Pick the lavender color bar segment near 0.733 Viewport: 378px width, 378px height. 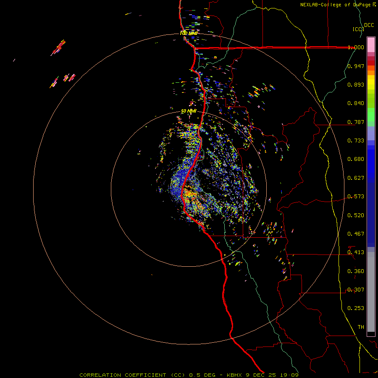pos(371,133)
